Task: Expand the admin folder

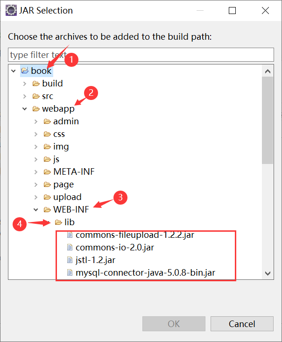Action: point(35,121)
